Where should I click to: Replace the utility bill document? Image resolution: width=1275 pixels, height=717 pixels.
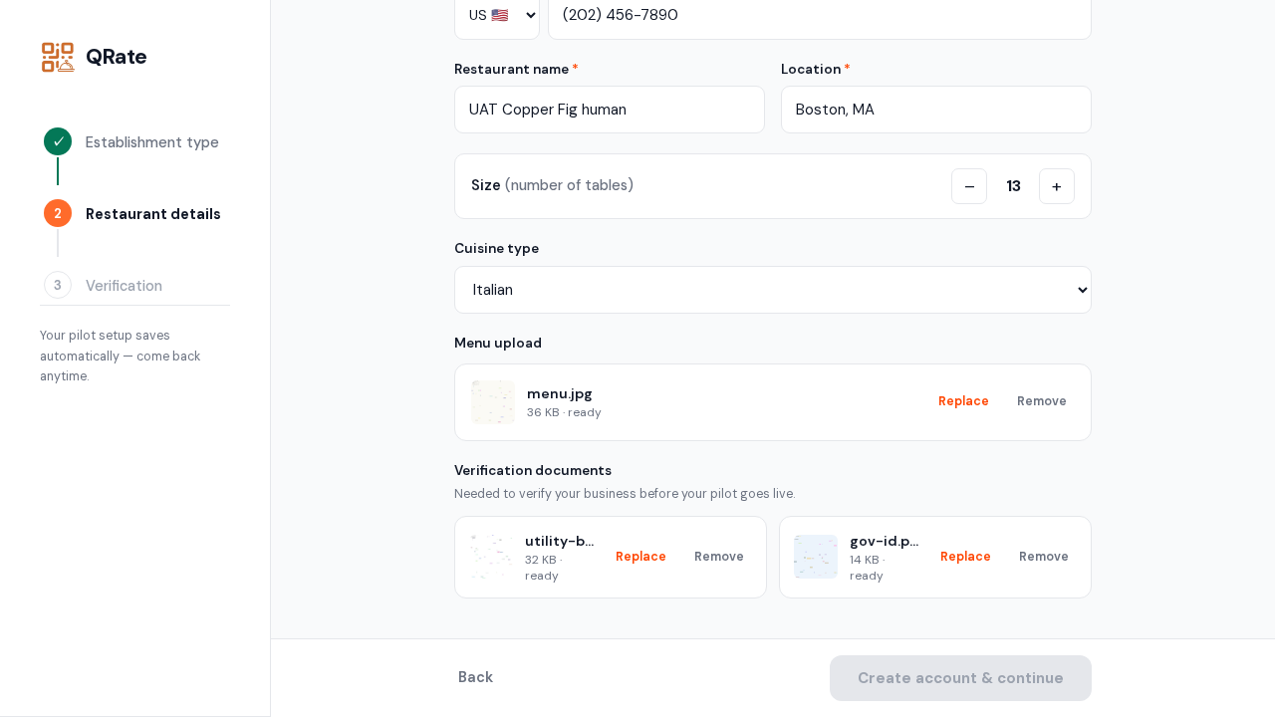(640, 557)
